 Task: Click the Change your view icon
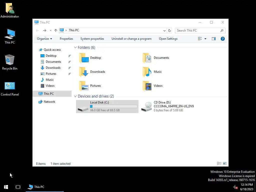tap(200, 39)
